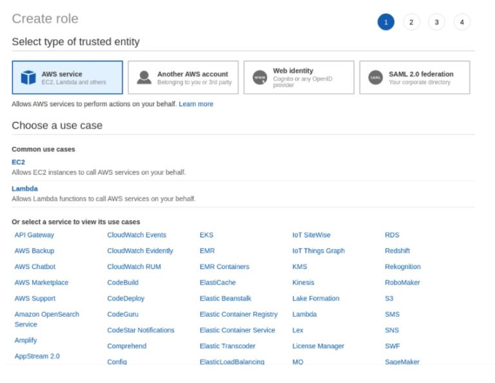Open CodeBuild service
Viewport: 495px width, 383px height.
[122, 283]
